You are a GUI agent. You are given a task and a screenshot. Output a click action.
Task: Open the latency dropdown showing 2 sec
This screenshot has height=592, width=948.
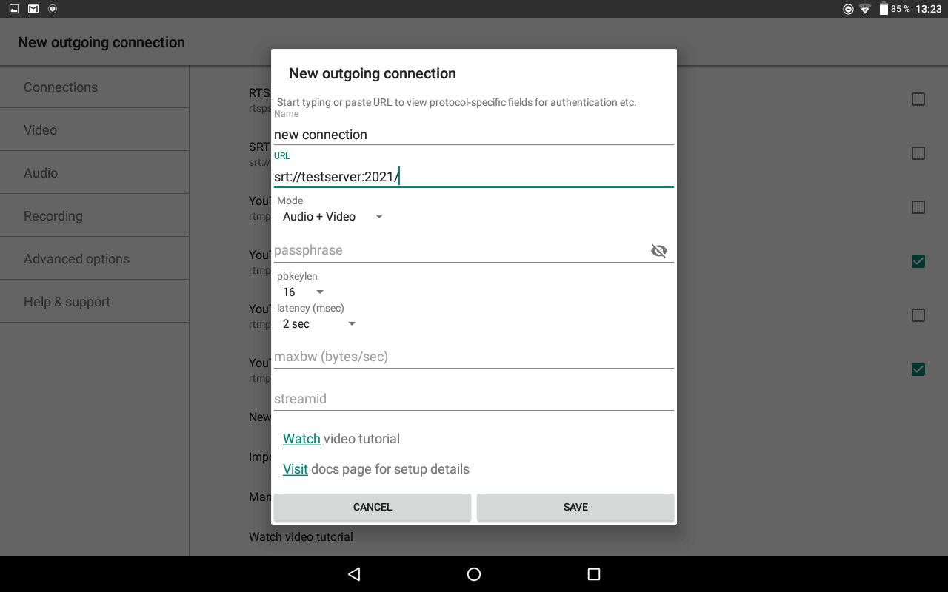[318, 324]
